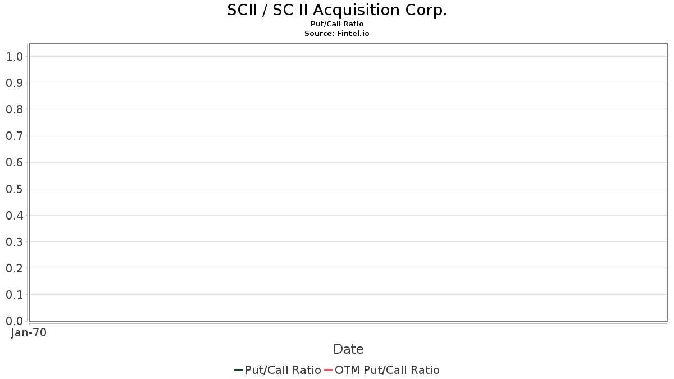Click the 1.0 y-axis label

coord(14,57)
